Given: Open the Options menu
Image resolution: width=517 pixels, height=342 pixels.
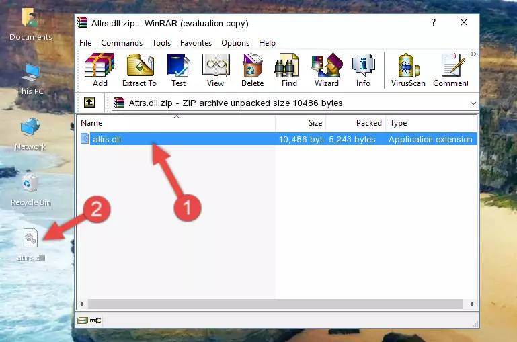Looking at the screenshot, I should tap(235, 43).
